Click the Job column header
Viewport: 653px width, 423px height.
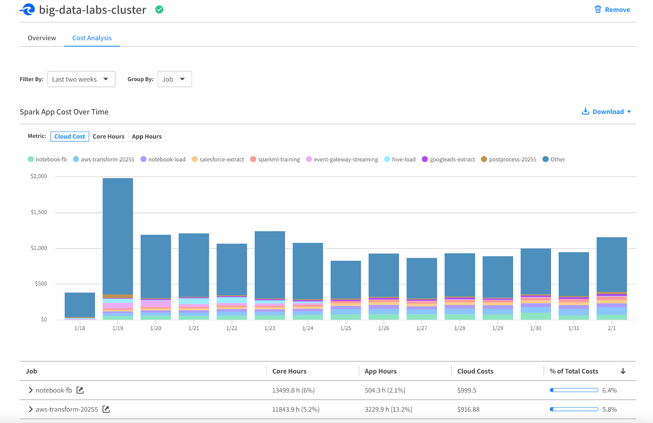click(31, 371)
